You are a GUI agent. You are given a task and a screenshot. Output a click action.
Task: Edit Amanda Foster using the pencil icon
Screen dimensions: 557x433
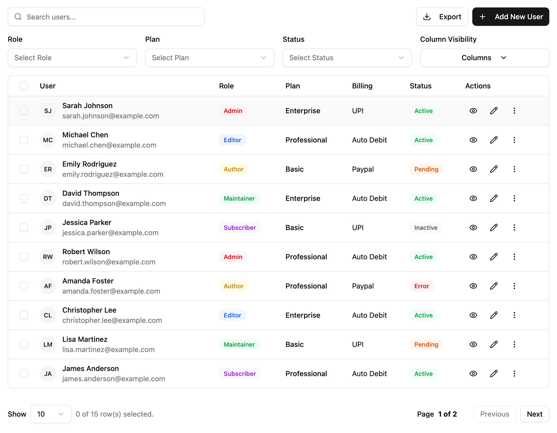click(494, 286)
